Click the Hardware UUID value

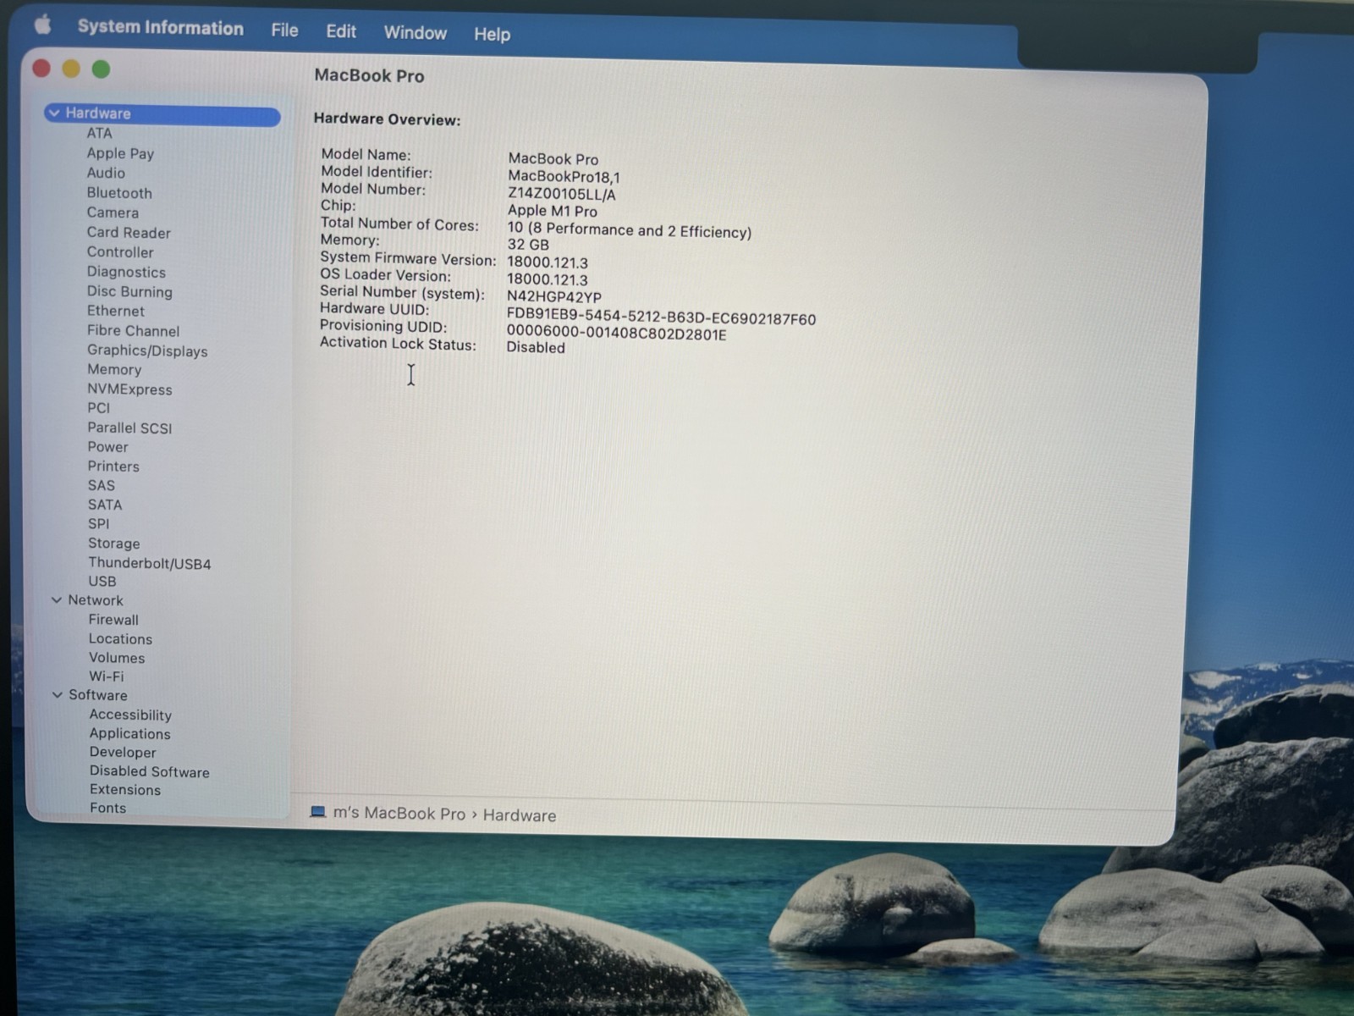click(661, 317)
